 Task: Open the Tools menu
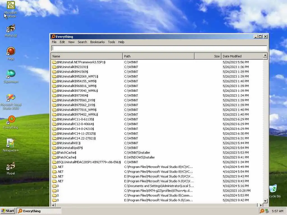pyautogui.click(x=112, y=42)
